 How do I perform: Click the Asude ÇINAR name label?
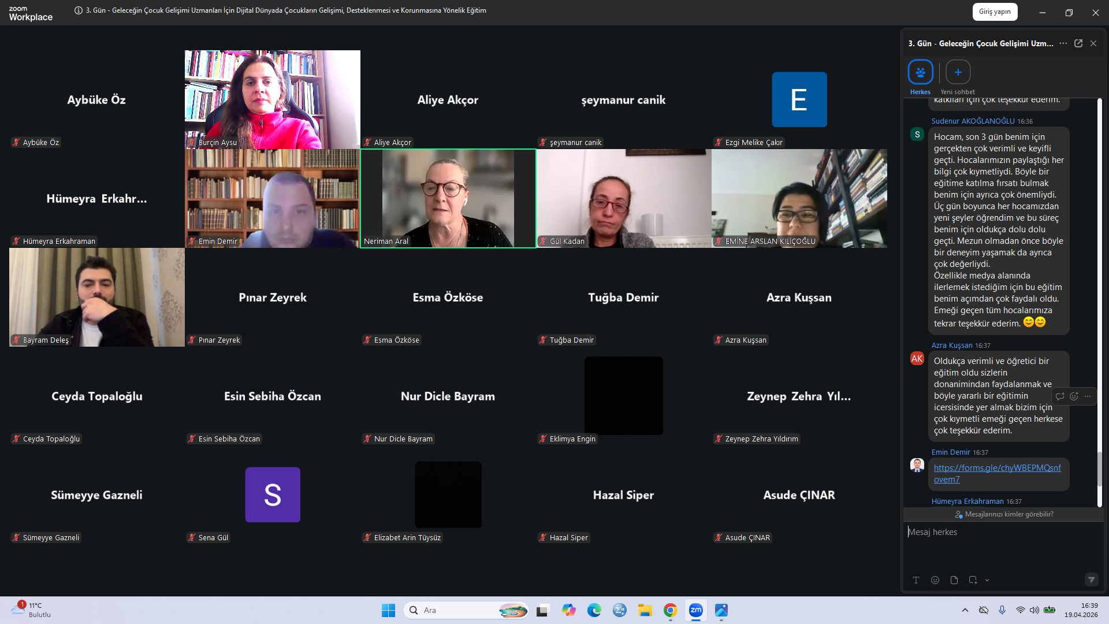[x=742, y=537]
